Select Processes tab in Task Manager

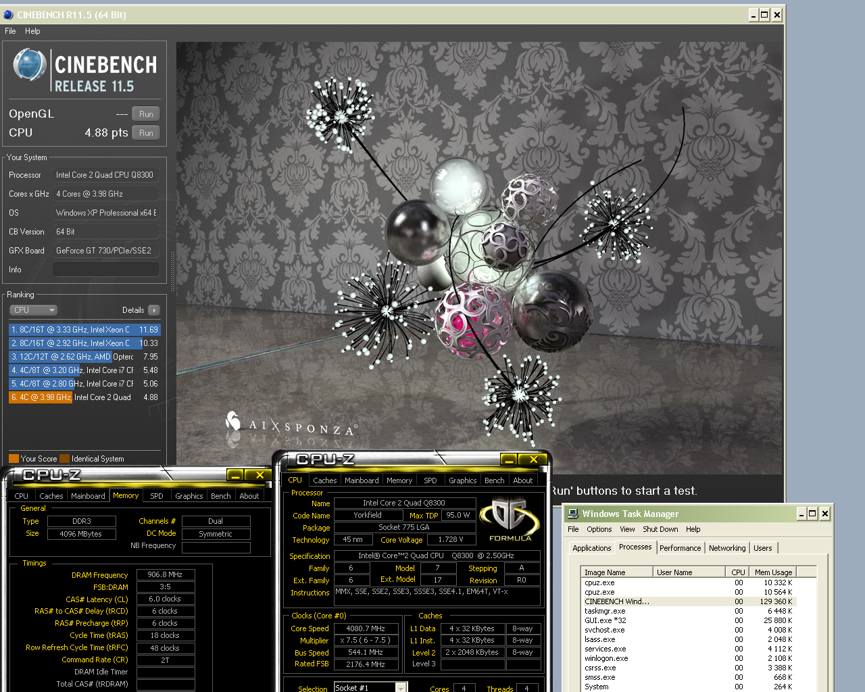point(635,547)
